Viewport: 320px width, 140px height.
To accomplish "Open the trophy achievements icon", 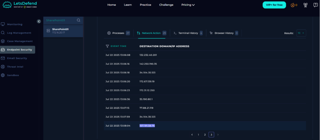I will (x=305, y=5).
